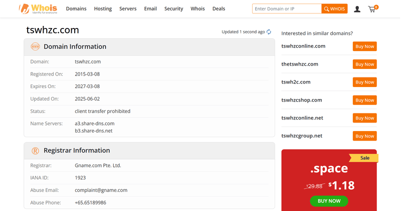Select registered date 2015-03-08
The width and height of the screenshot is (401, 211).
[x=87, y=74]
